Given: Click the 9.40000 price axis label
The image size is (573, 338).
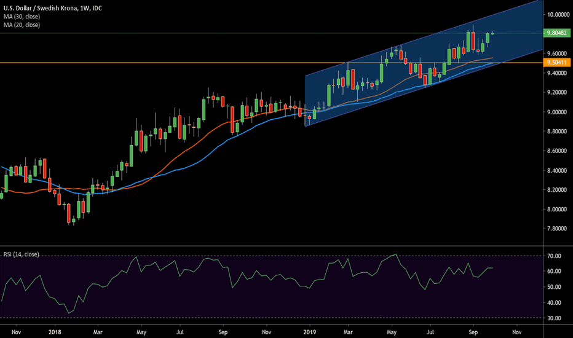Looking at the screenshot, I should (557, 73).
